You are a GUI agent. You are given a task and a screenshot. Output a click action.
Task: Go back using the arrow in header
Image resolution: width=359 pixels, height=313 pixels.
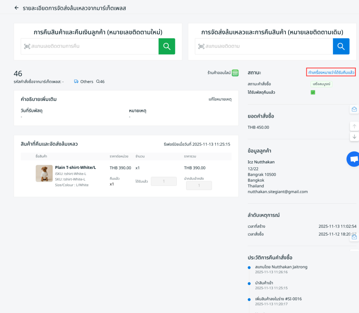16,8
